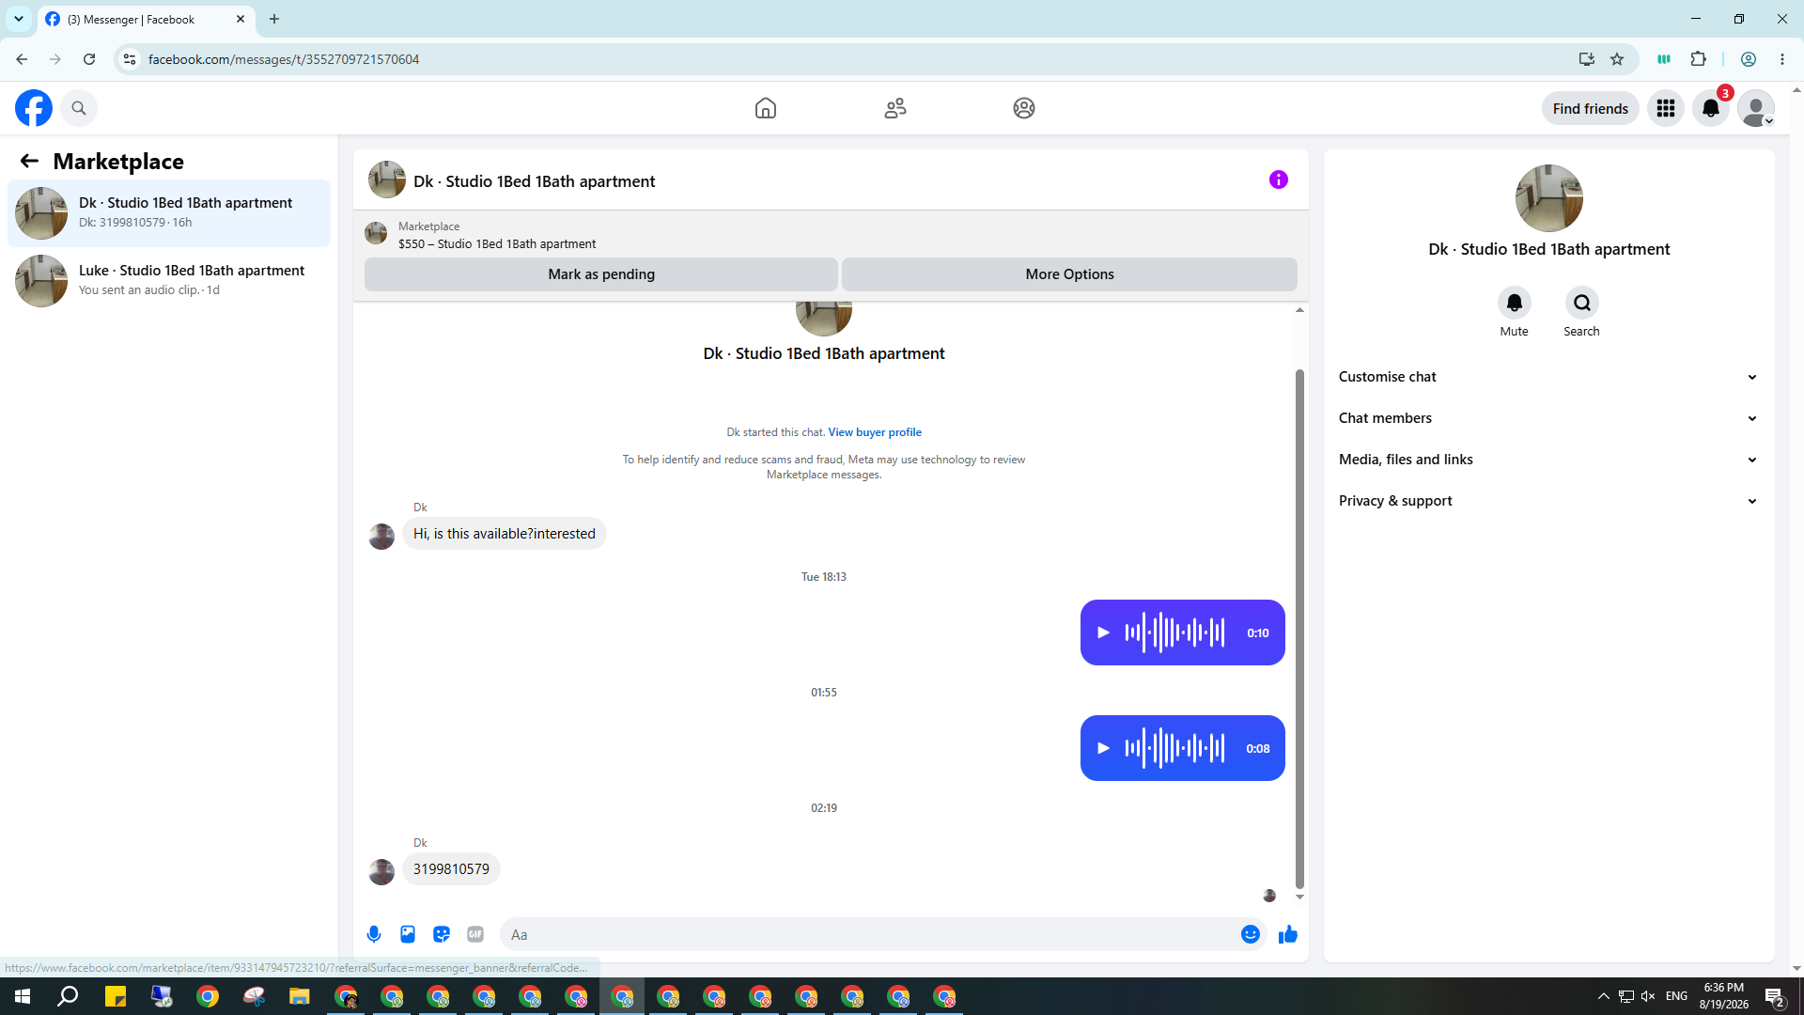Click the 0:08 audio clip waveform
This screenshot has width=1804, height=1015.
point(1174,748)
